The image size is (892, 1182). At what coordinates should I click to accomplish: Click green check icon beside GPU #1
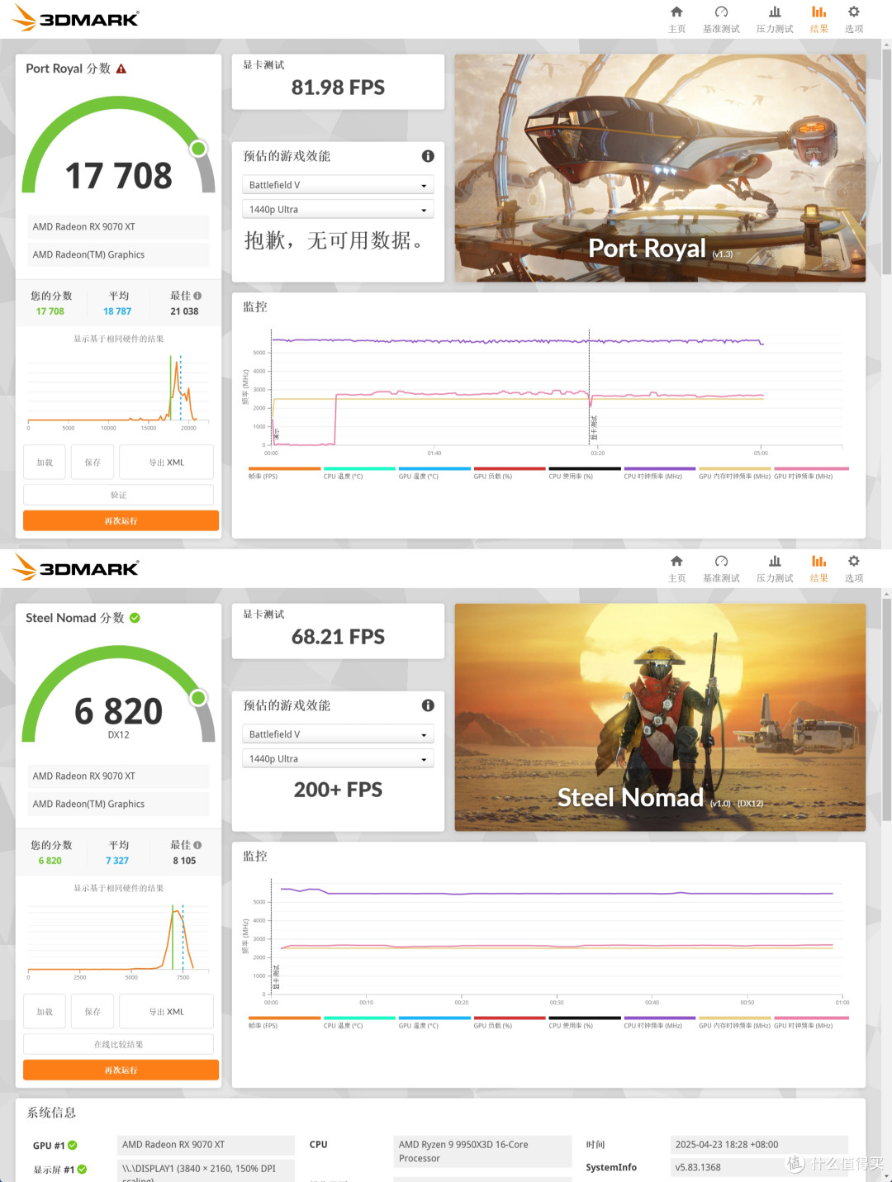[72, 1146]
